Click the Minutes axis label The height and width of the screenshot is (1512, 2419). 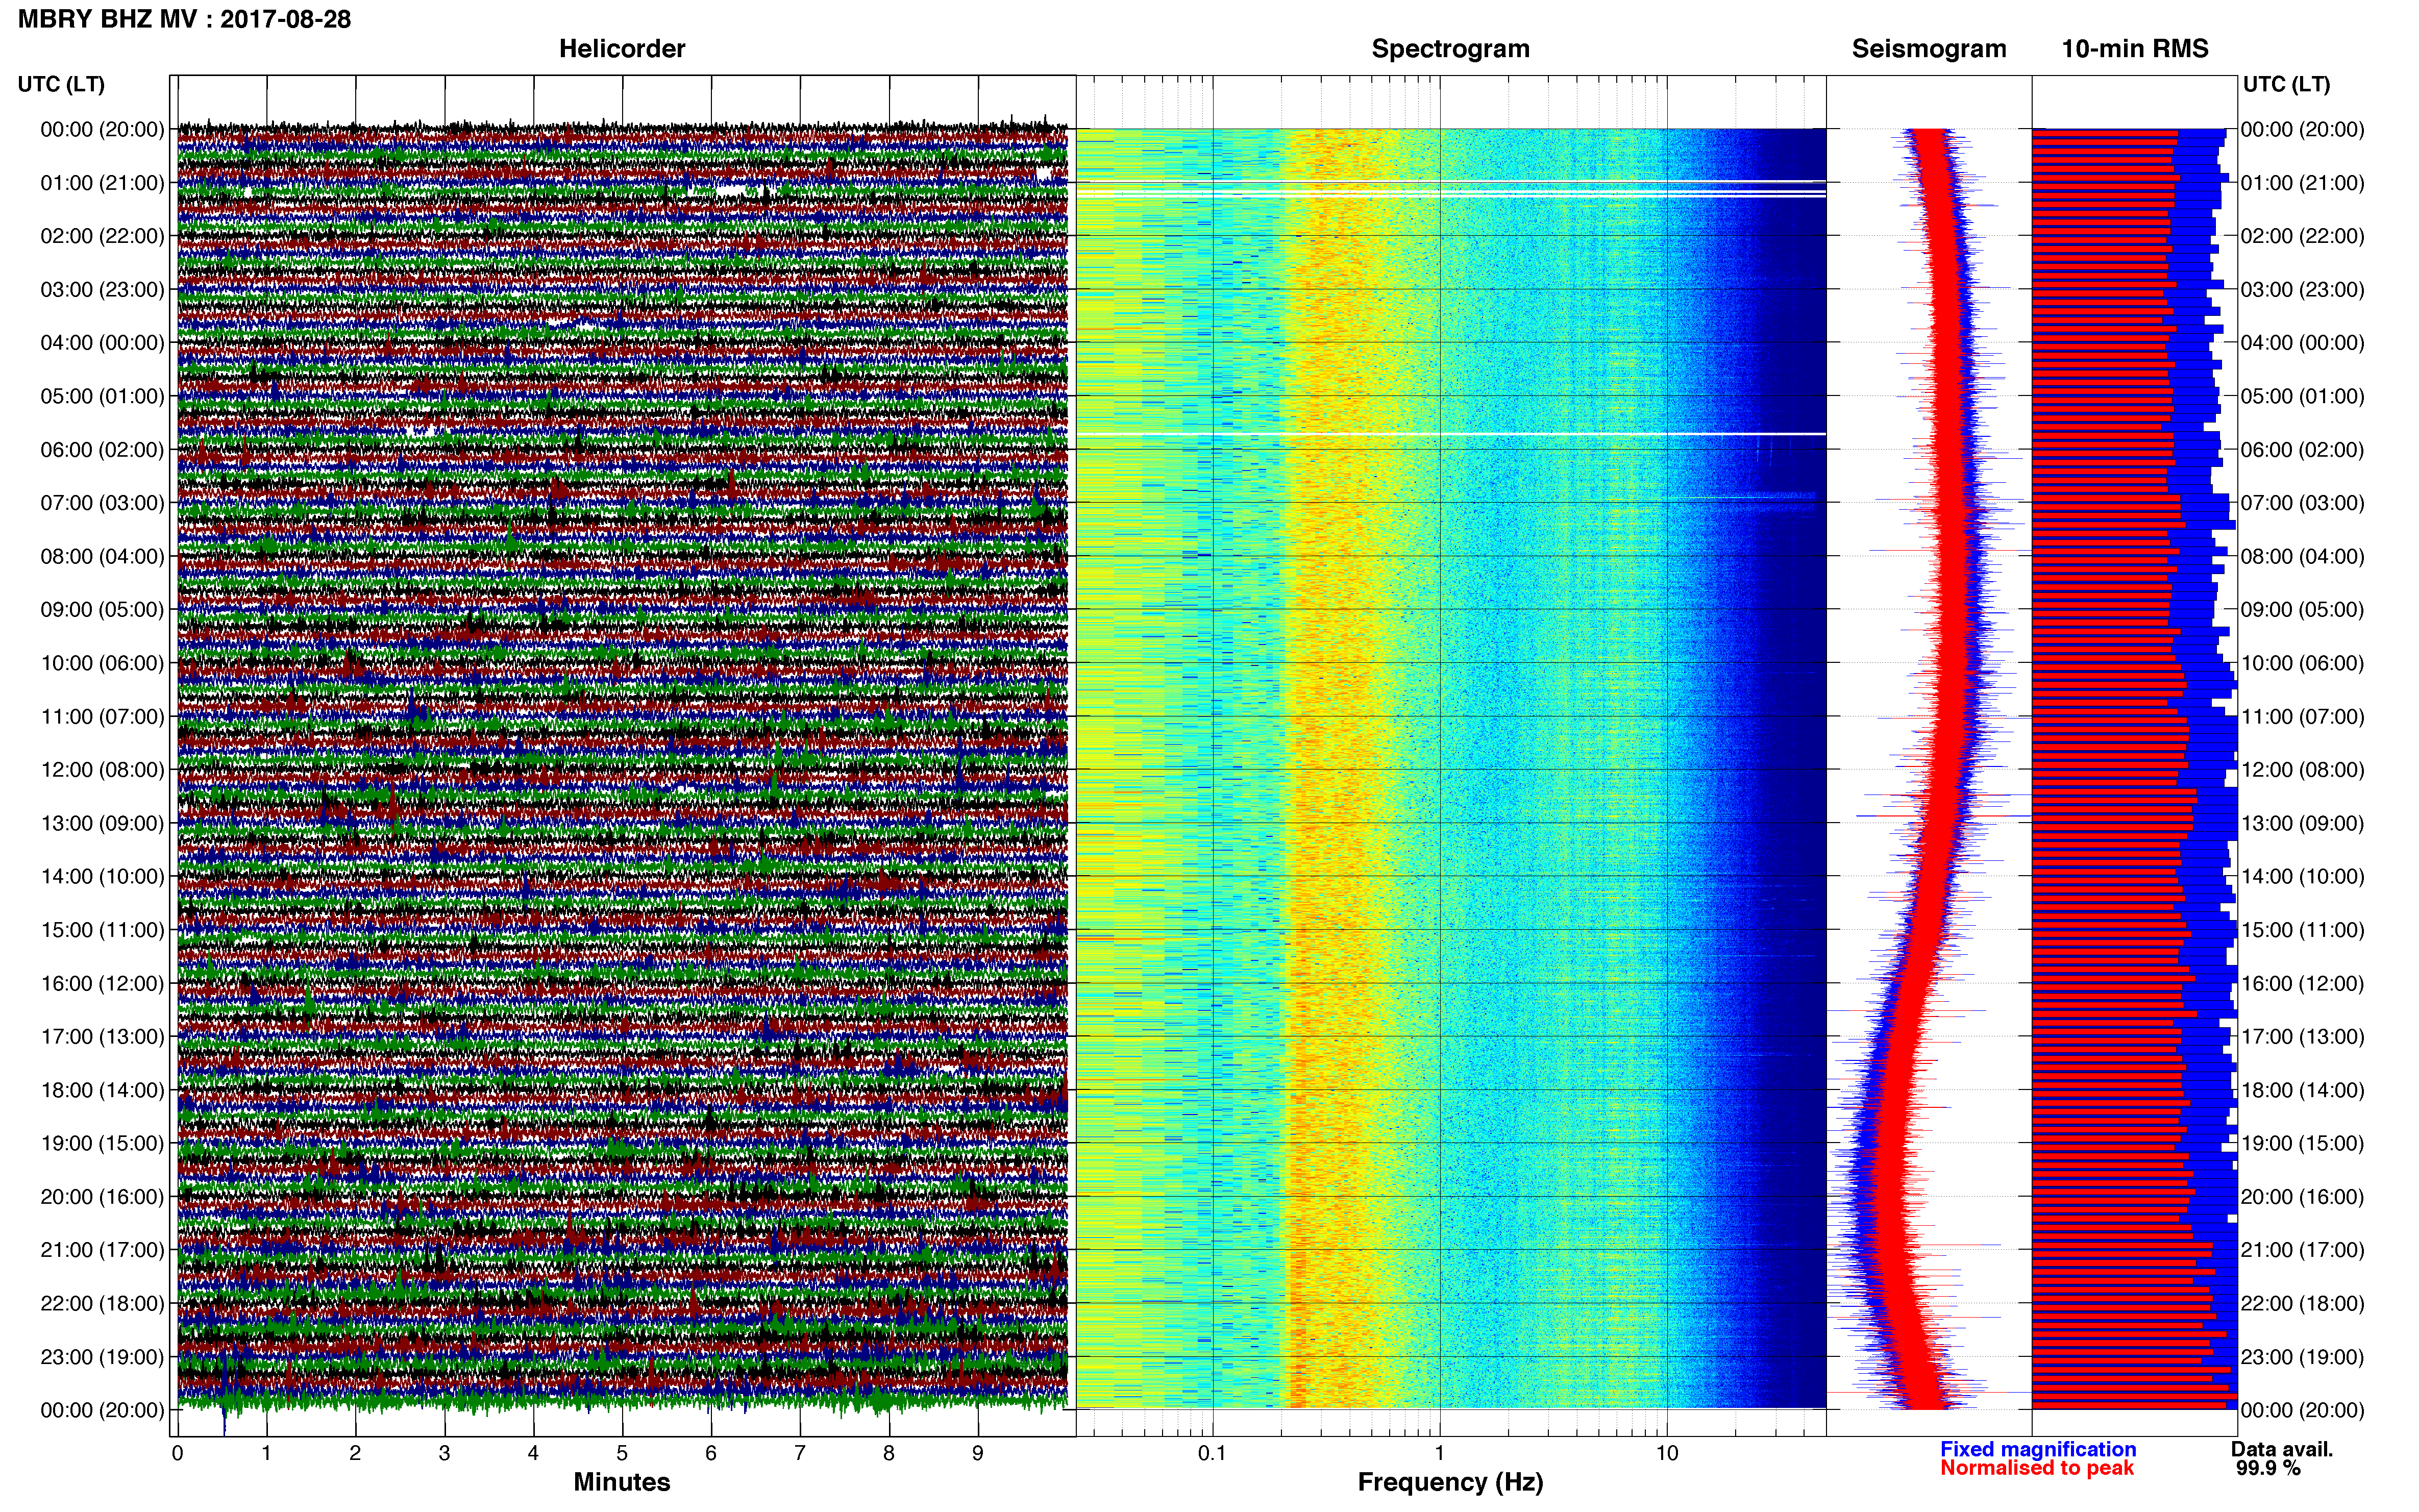pyautogui.click(x=622, y=1482)
